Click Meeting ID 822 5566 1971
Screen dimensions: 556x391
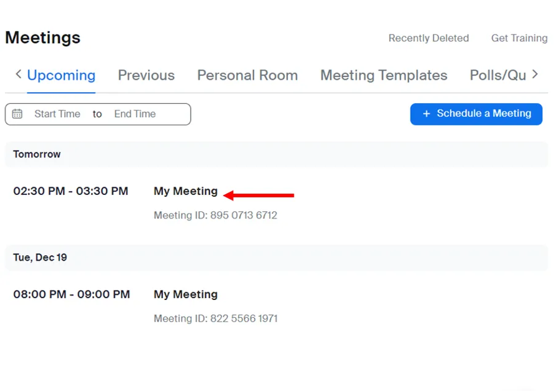pyautogui.click(x=215, y=319)
